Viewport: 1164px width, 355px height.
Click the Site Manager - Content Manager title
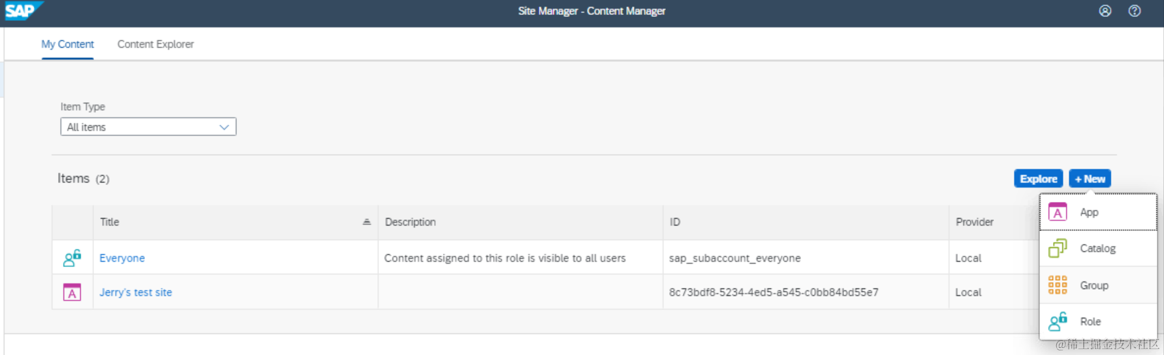(x=591, y=11)
